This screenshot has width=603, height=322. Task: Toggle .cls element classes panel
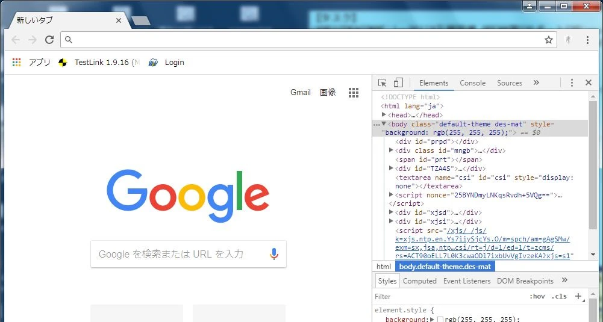coord(559,296)
